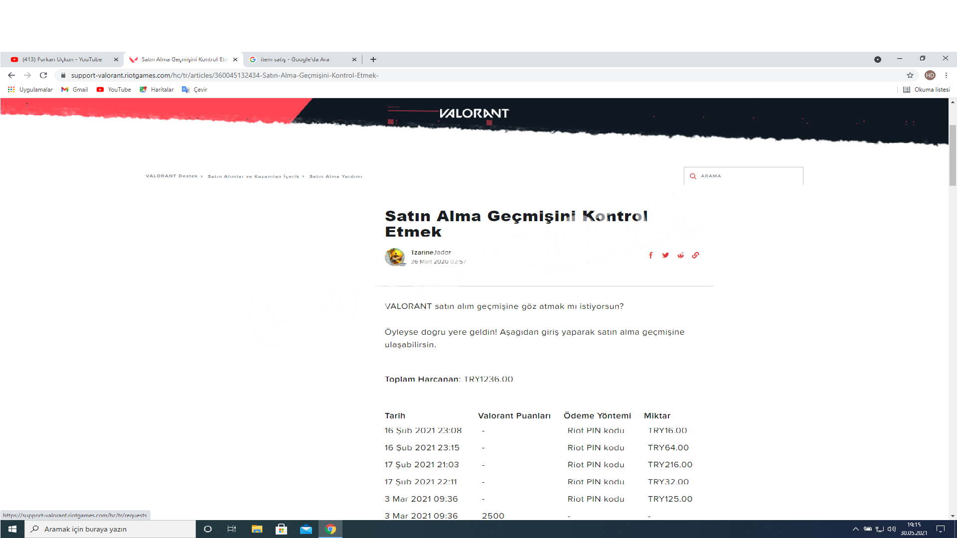Click the ARAMA search field
The height and width of the screenshot is (538, 957).
[744, 176]
